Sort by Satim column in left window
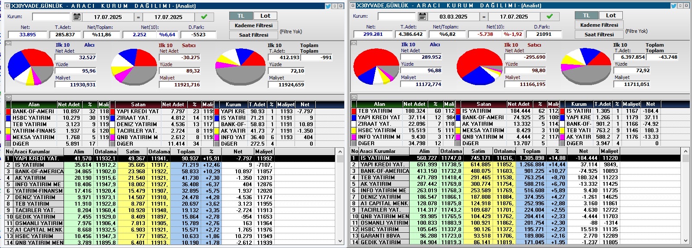 132,152
